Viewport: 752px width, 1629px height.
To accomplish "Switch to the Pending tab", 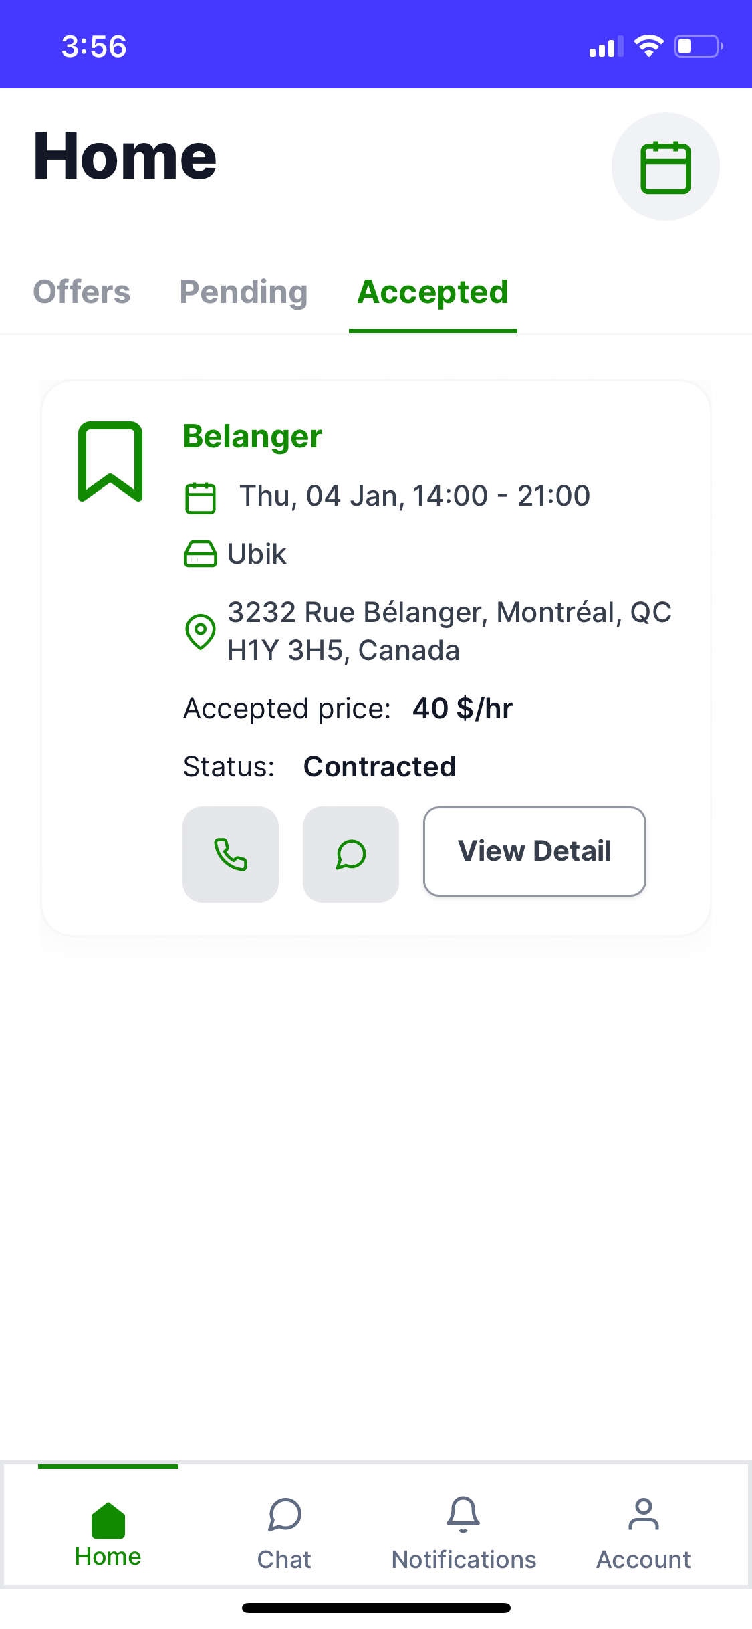I will (243, 292).
